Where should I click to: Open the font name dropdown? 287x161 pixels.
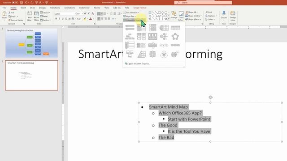75,14
